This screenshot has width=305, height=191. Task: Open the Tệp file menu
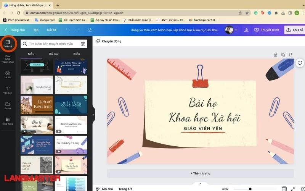click(x=36, y=30)
